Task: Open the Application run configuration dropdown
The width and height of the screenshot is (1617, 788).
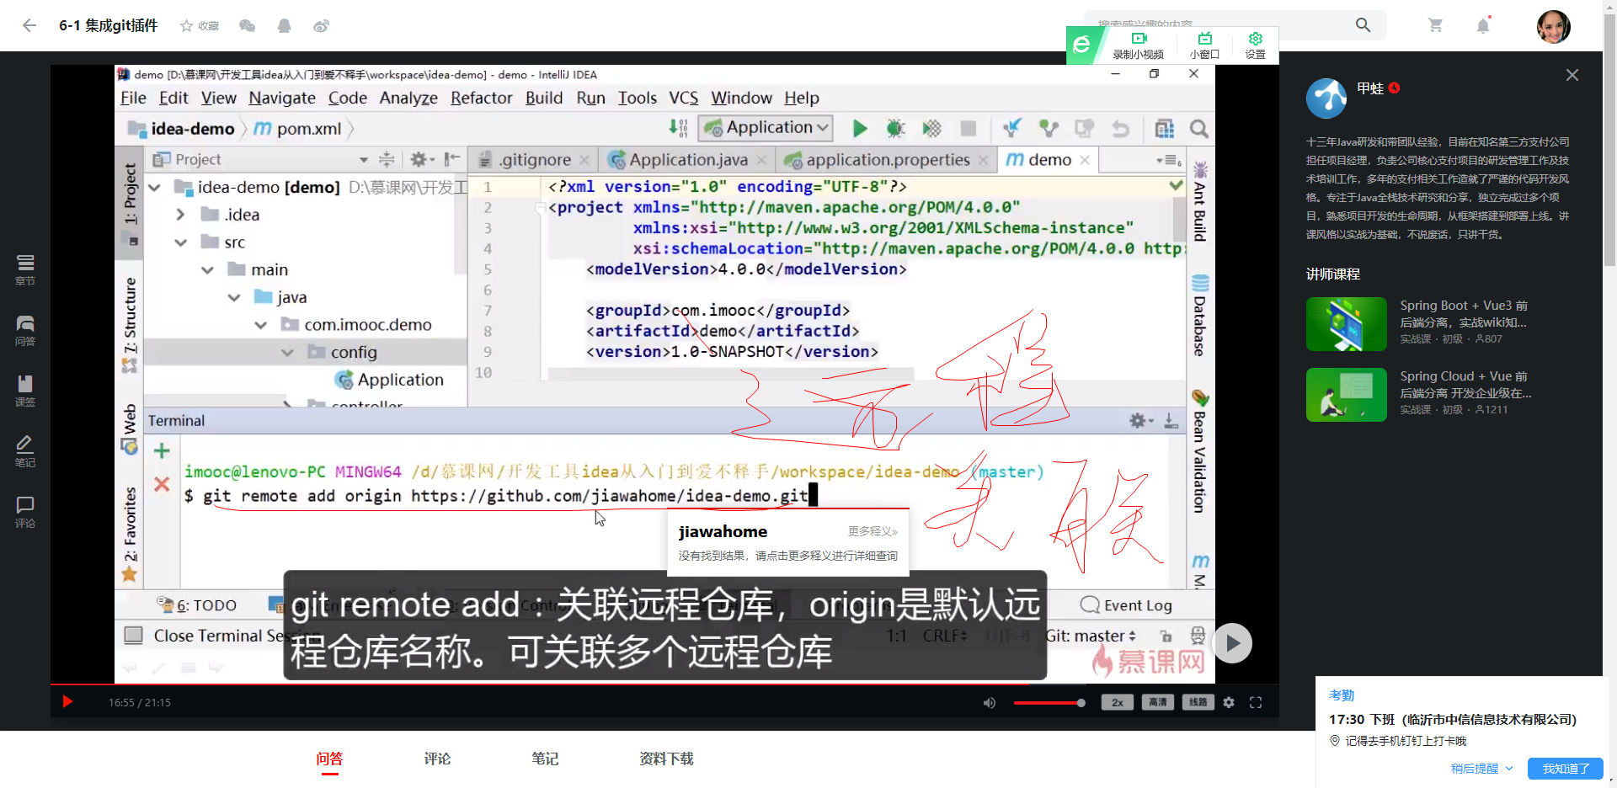Action: pyautogui.click(x=766, y=128)
